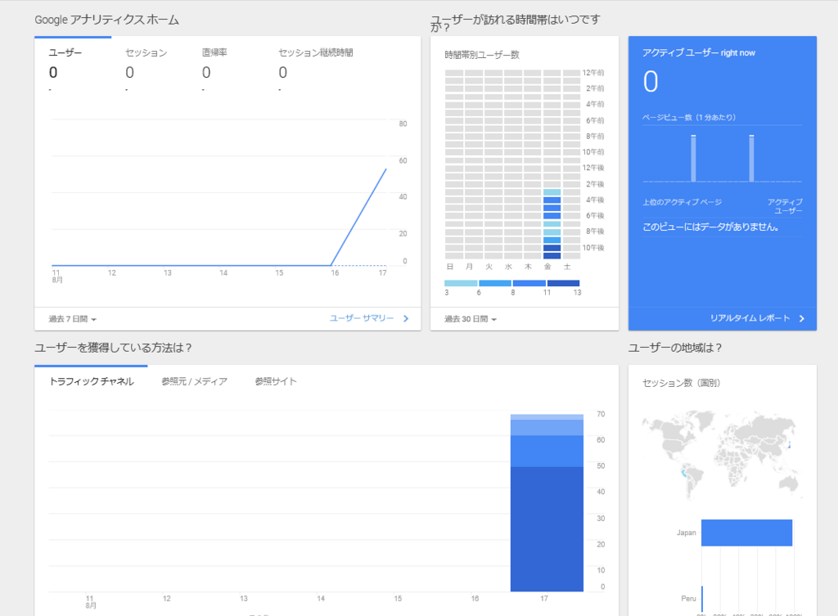Click the lightest blue heatmap legend swatch
838x616 pixels.
pos(461,283)
